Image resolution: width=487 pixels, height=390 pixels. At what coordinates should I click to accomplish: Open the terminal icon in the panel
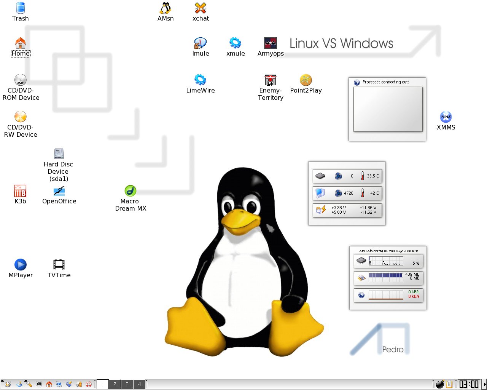point(39,384)
